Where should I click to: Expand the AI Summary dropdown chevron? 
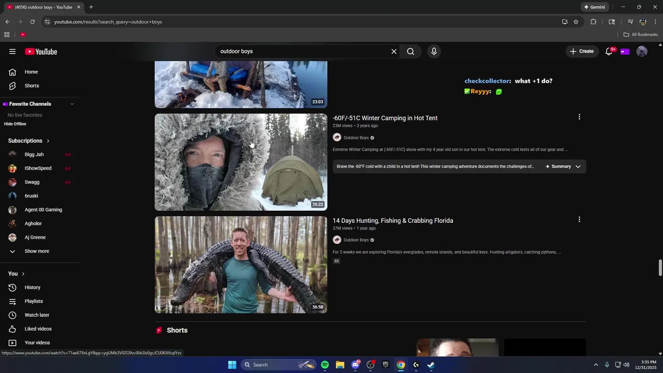(578, 166)
